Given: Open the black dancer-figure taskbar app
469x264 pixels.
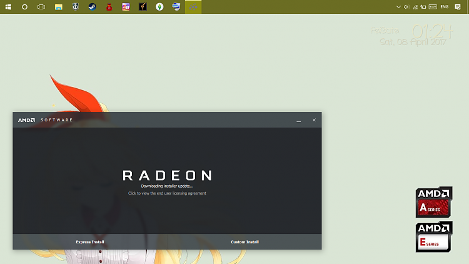Looking at the screenshot, I should (x=143, y=7).
